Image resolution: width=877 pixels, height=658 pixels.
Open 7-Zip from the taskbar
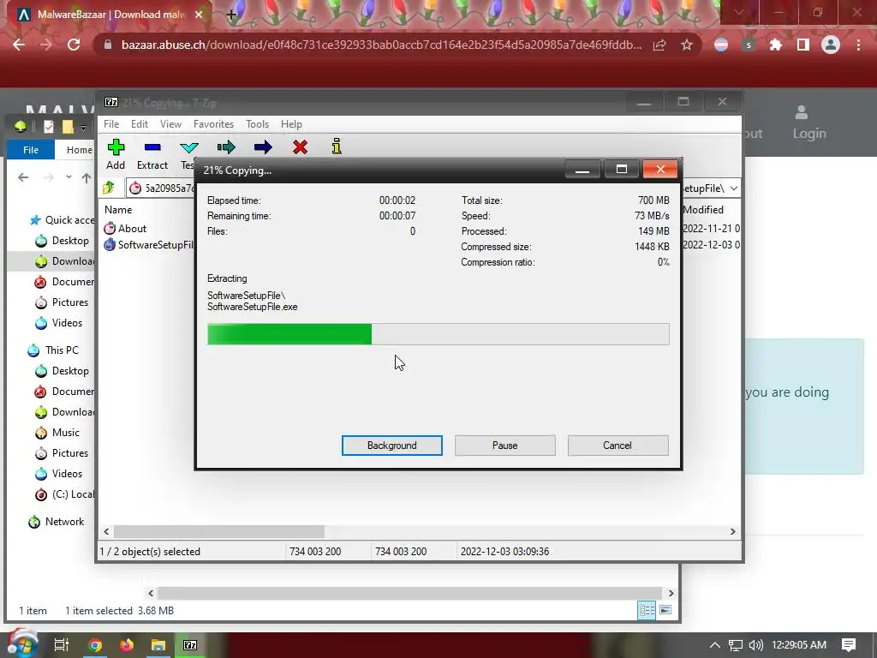click(190, 645)
